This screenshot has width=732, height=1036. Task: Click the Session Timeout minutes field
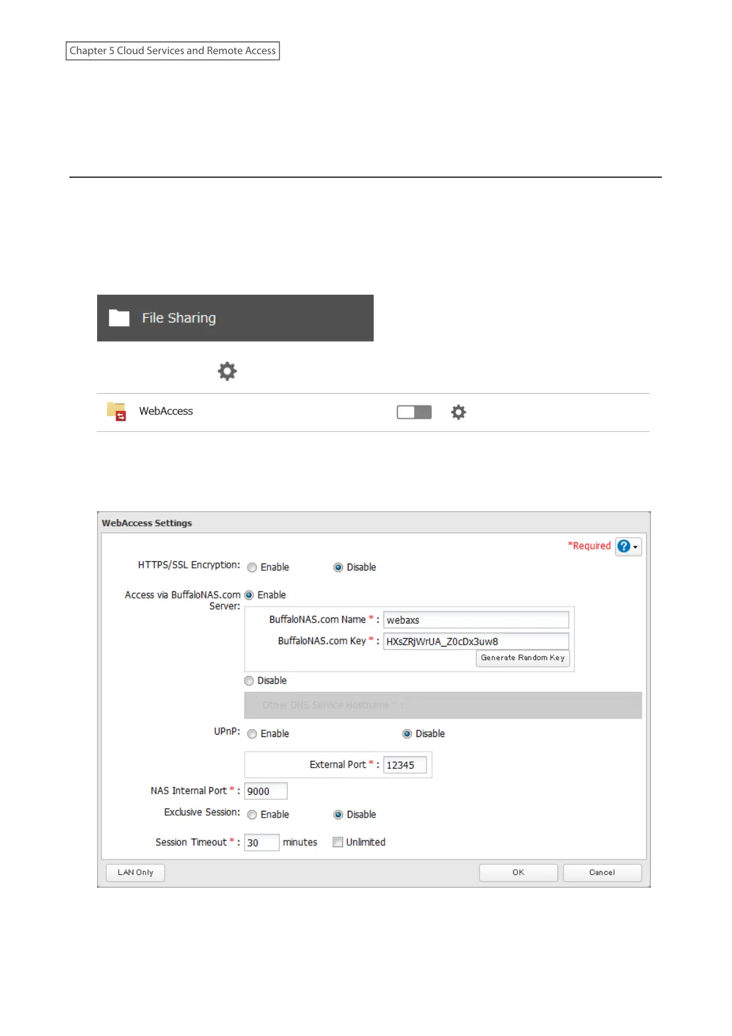coord(262,842)
